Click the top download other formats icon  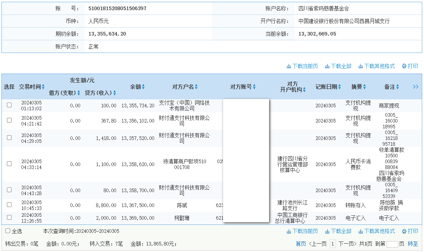coord(361,66)
